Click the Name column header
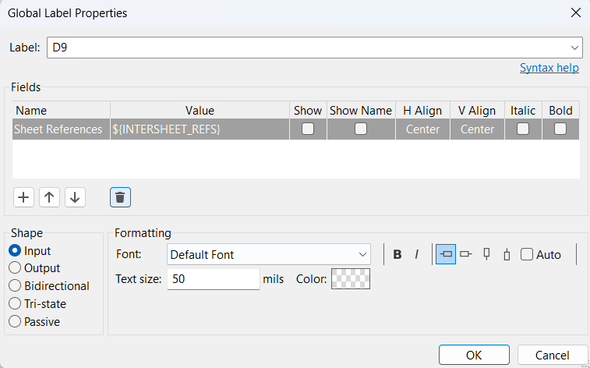 [x=61, y=110]
